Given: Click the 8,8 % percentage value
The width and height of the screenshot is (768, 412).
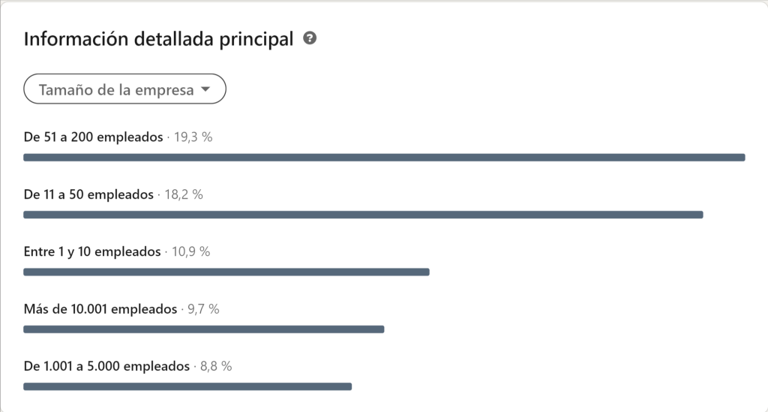Looking at the screenshot, I should tap(215, 366).
